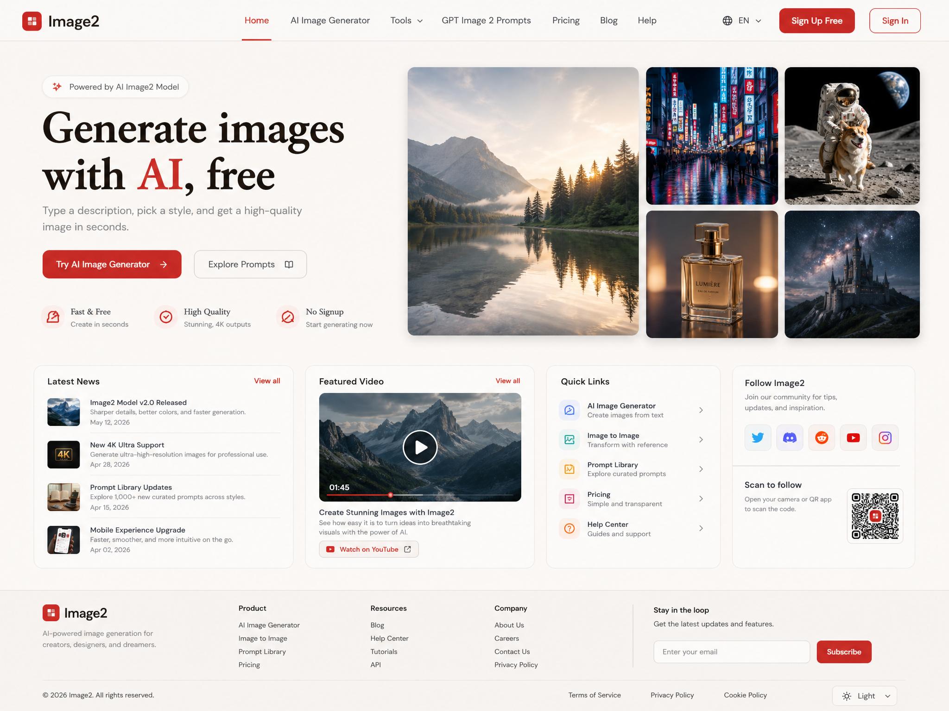The width and height of the screenshot is (949, 711).
Task: Open the Discord community icon
Action: 790,437
